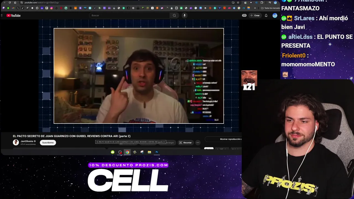Open the Crear menu
This screenshot has height=199, width=354.
pyautogui.click(x=255, y=15)
